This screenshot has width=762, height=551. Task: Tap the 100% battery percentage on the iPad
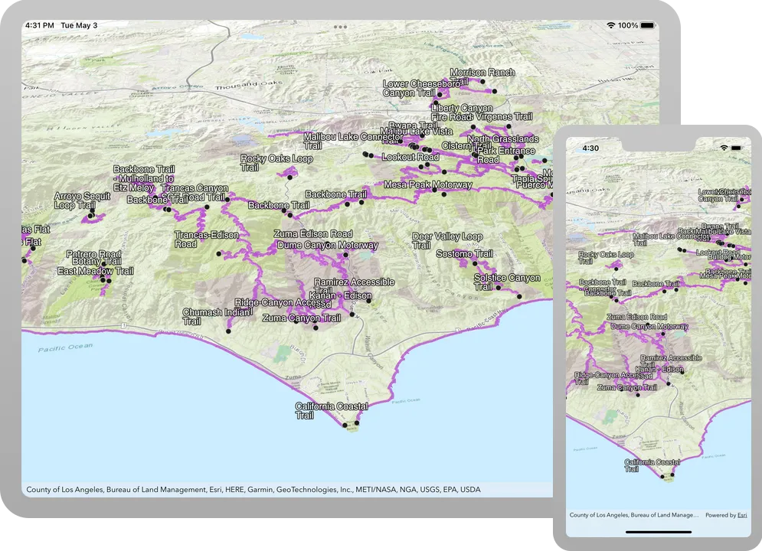tap(628, 25)
